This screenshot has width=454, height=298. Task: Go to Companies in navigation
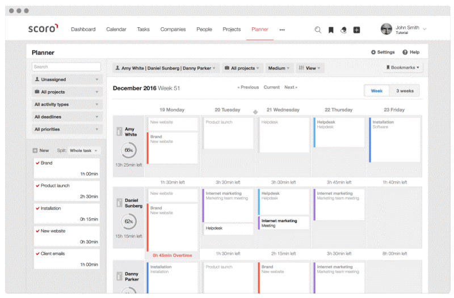click(x=173, y=29)
